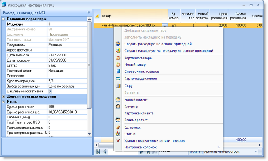Pin the Расходная накладная side panel
268x161 pixels.
[x=89, y=13]
